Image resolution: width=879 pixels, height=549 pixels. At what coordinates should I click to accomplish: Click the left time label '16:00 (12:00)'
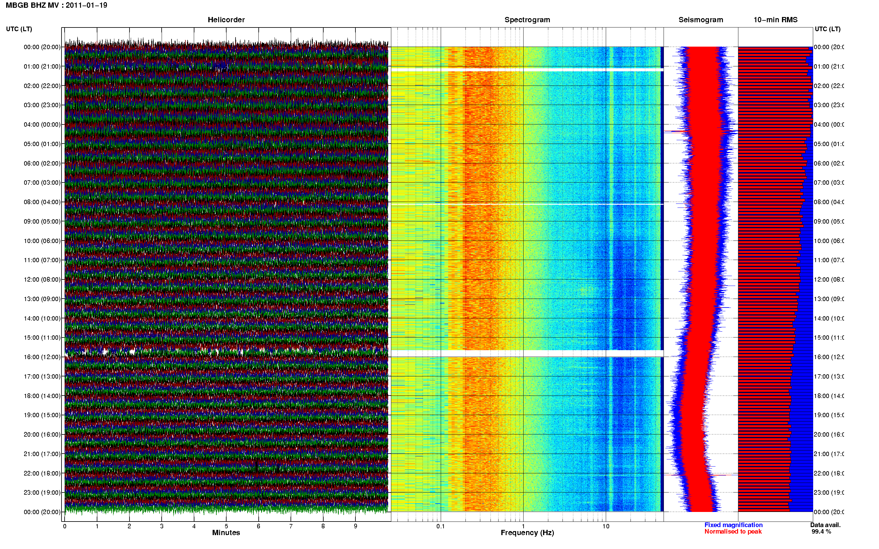point(42,357)
